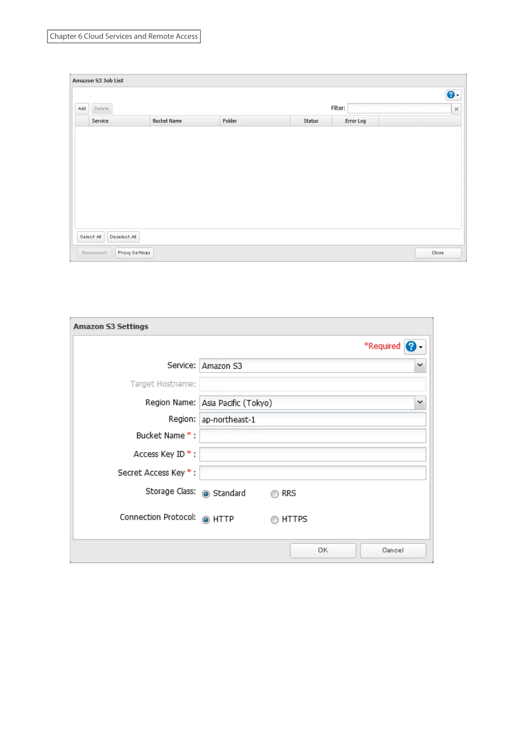Expand the Region Name dropdown arrow
Viewport: 525px width, 742px height.
420,402
